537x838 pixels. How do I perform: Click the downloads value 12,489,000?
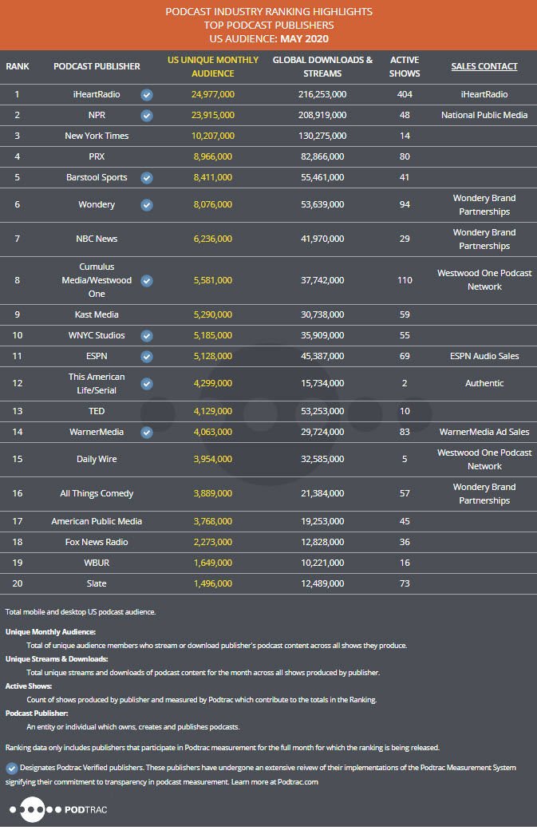click(322, 583)
